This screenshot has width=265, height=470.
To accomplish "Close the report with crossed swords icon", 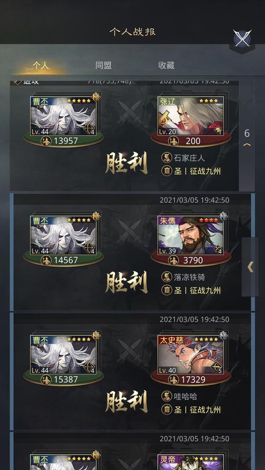I will 242,39.
